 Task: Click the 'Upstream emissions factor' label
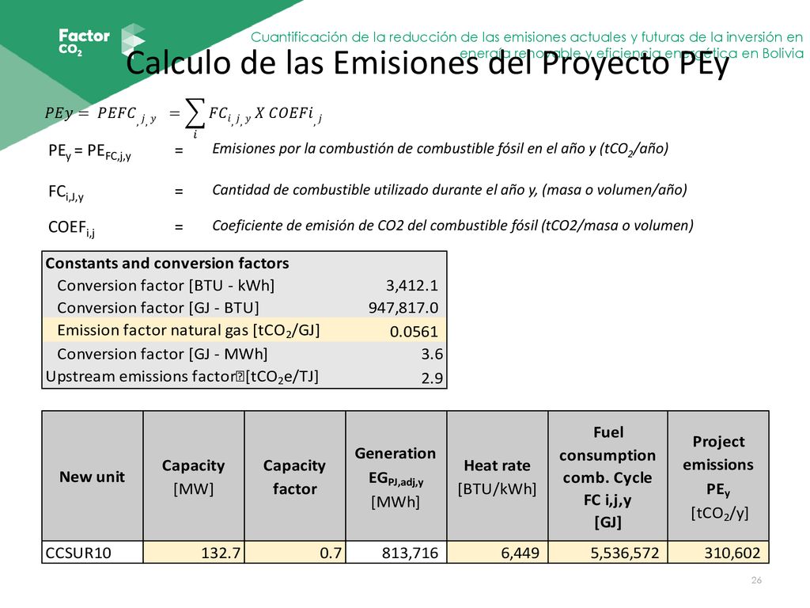click(182, 377)
